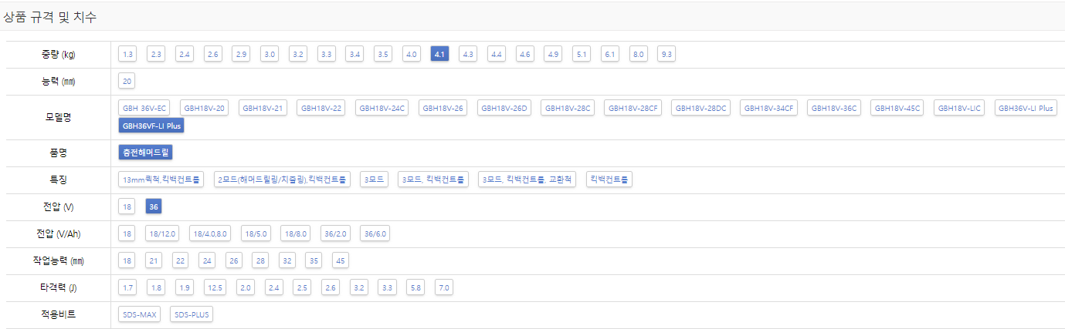The image size is (1065, 329).
Task: Toggle the 충전해머드릴 product name chip
Action: (145, 153)
